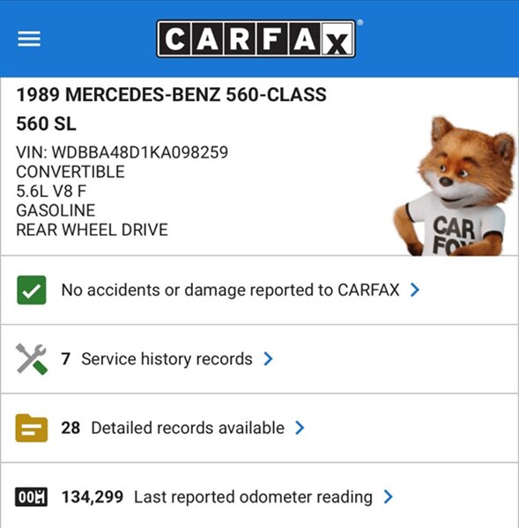Click the wrench service history icon

32,359
